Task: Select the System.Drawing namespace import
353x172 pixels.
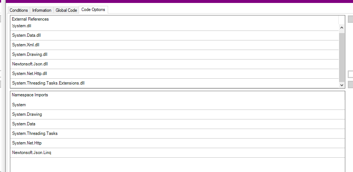Action: [178, 114]
